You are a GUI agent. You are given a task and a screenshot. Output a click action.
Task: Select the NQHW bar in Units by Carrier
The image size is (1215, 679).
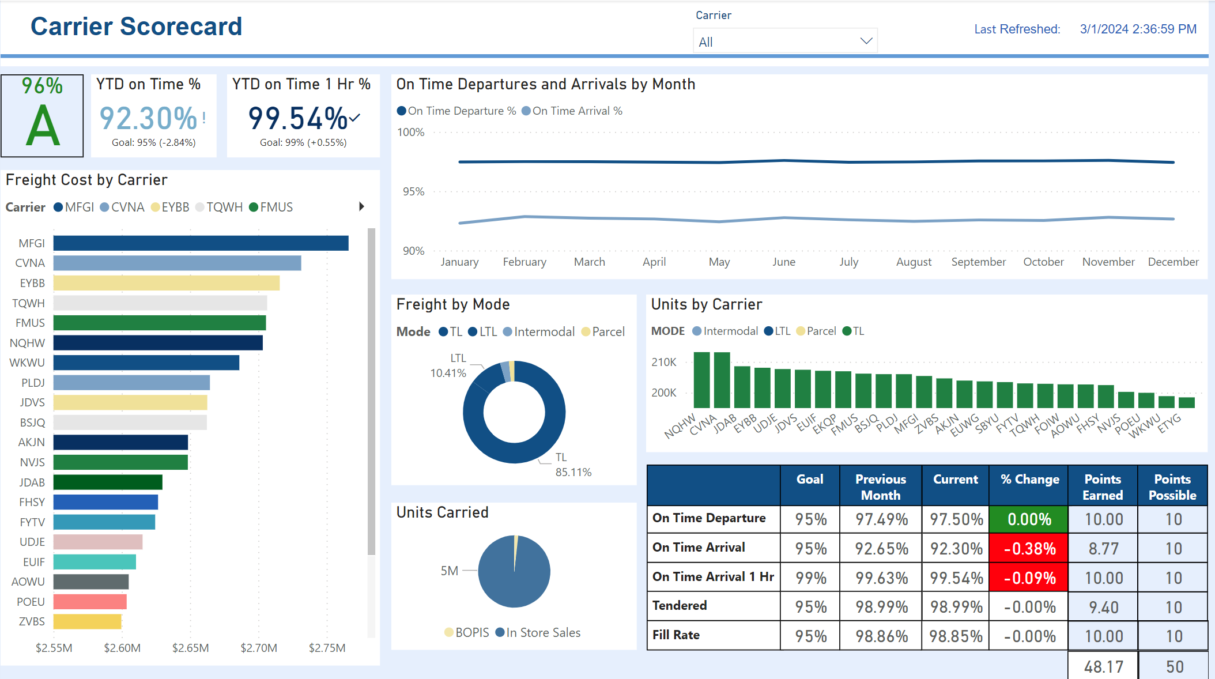pos(701,380)
